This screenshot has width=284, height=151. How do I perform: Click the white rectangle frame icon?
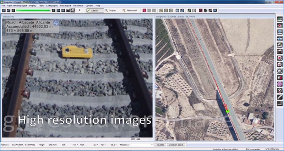coord(194,11)
